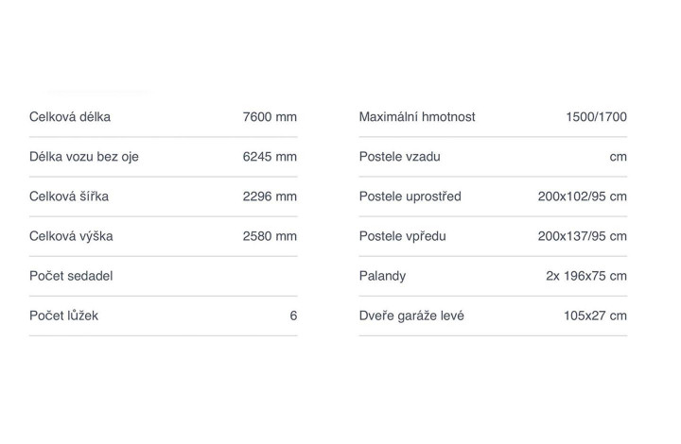
Task: Click the "Postele vzadu" label
Action: pyautogui.click(x=399, y=157)
